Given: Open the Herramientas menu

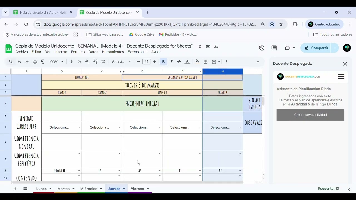Looking at the screenshot, I should (x=113, y=52).
